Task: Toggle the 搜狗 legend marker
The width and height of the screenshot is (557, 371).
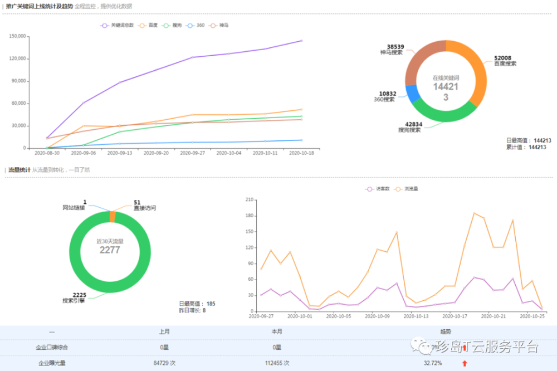Action: pos(172,26)
